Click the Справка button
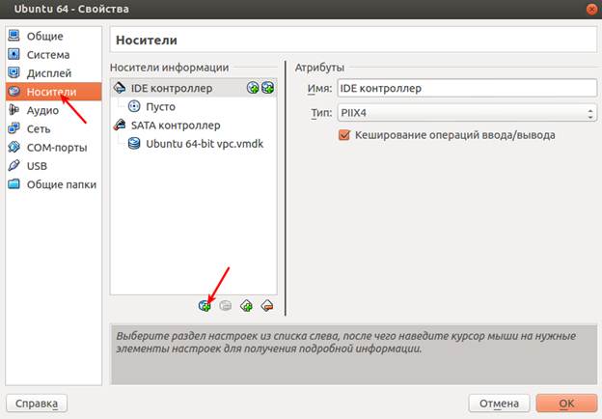The image size is (602, 419). (37, 404)
